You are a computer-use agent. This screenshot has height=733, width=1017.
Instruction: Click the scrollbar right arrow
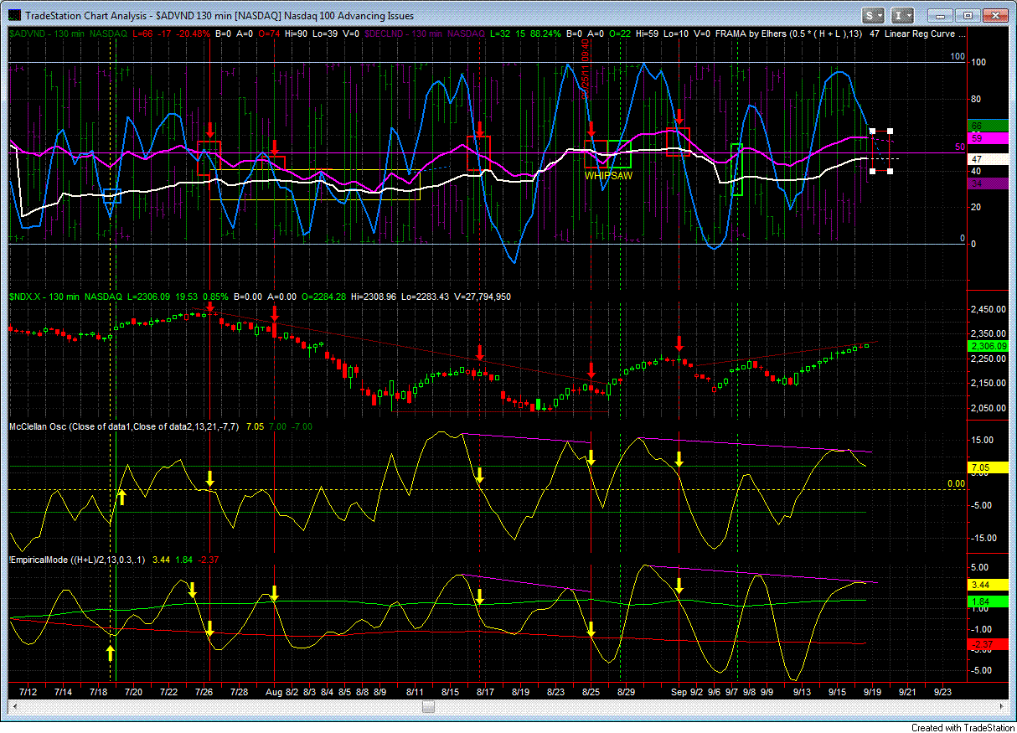pyautogui.click(x=999, y=707)
